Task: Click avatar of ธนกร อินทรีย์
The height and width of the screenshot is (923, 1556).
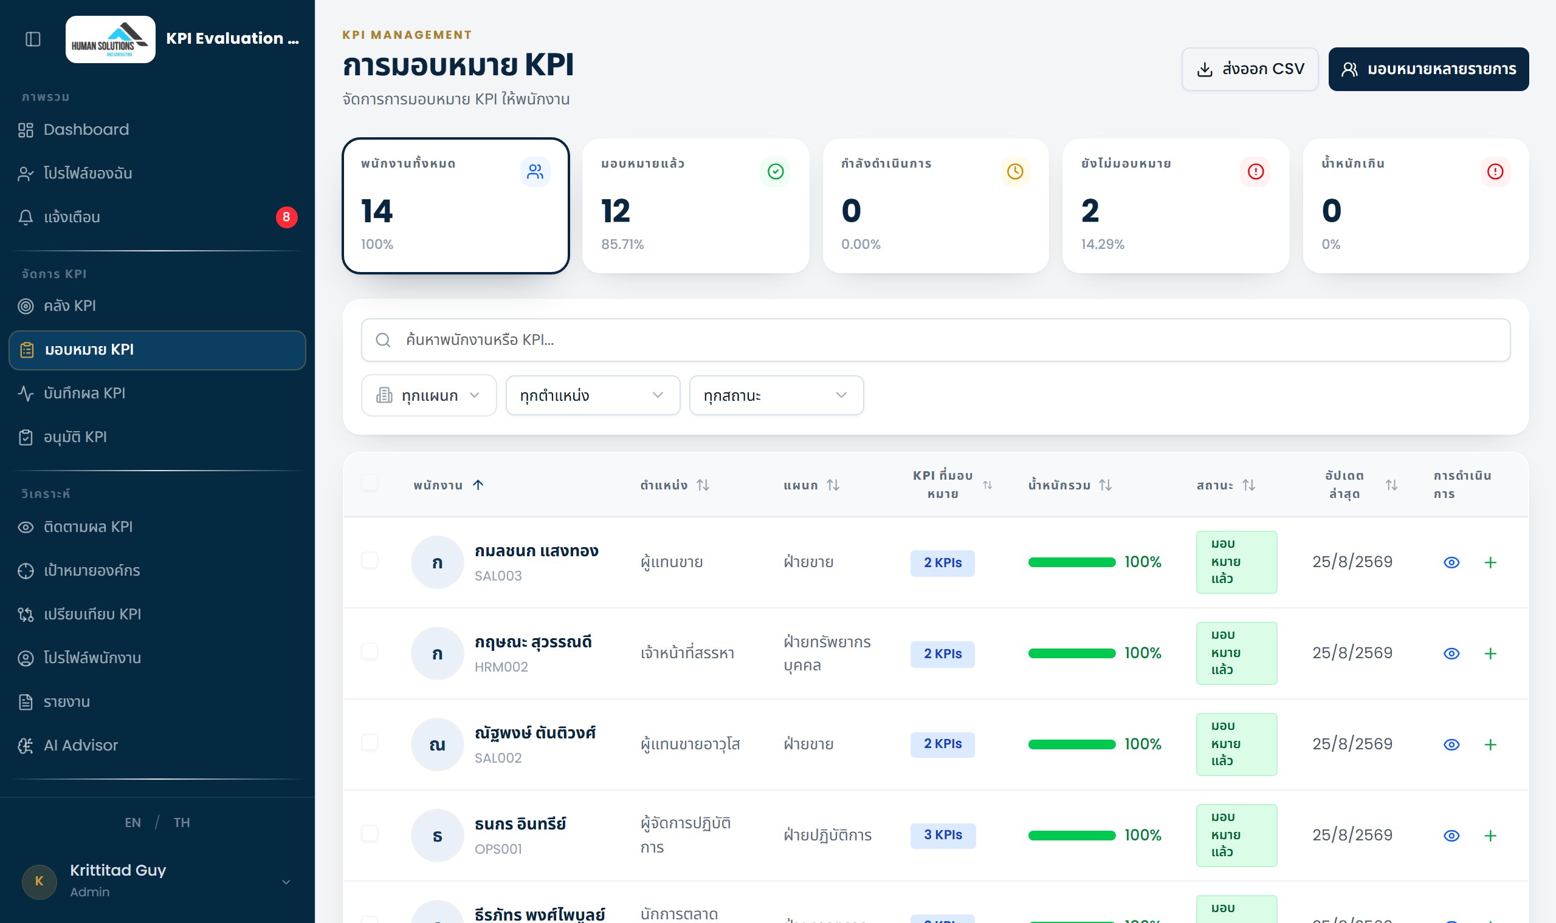Action: 438,836
